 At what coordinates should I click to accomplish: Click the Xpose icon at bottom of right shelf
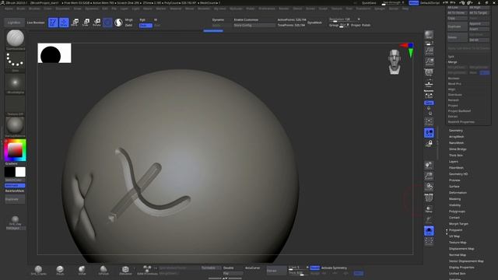coord(429,241)
